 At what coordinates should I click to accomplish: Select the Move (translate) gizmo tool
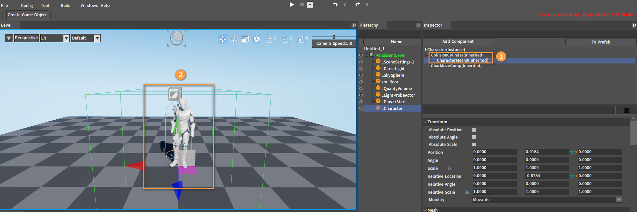tap(222, 39)
